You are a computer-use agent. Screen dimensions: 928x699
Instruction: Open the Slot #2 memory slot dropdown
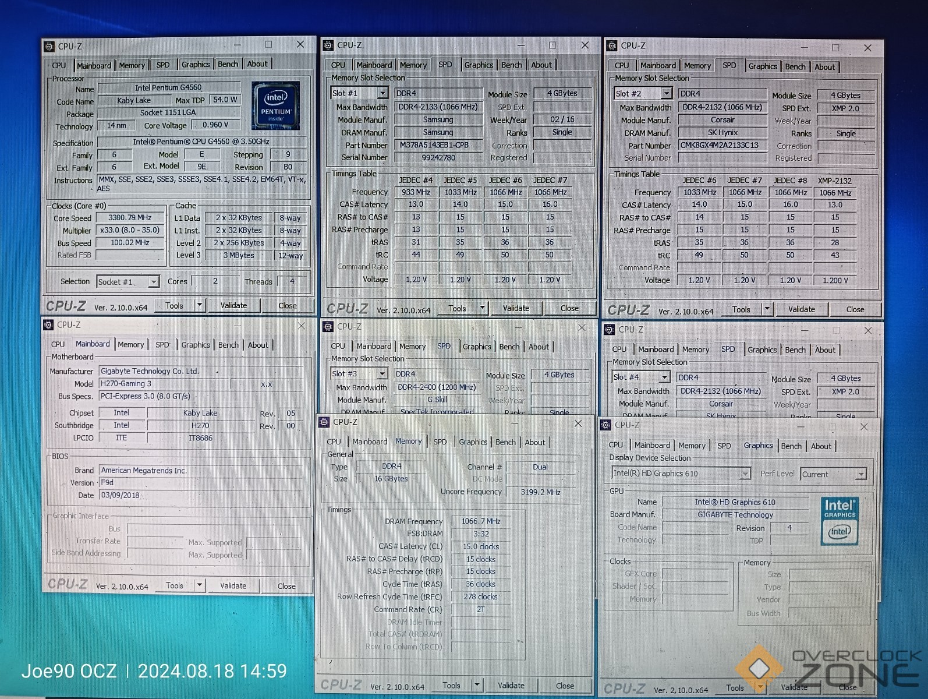(667, 93)
